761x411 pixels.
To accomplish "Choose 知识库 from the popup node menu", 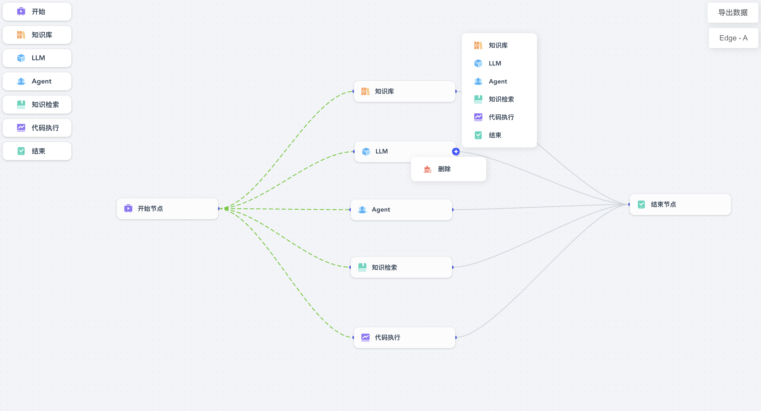I will (x=498, y=45).
